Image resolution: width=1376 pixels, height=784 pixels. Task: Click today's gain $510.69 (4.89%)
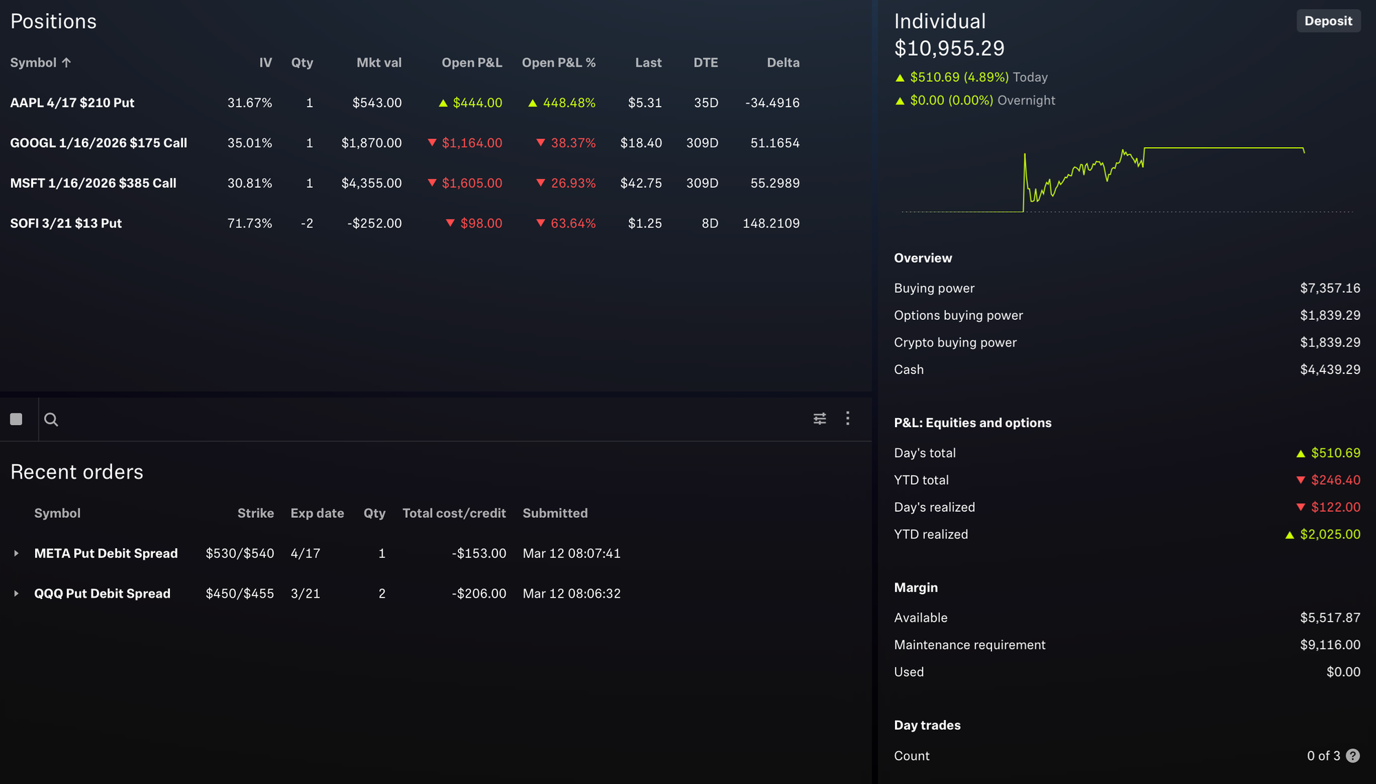pos(959,77)
